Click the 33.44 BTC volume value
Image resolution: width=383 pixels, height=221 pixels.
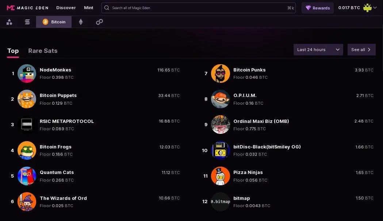169,96
